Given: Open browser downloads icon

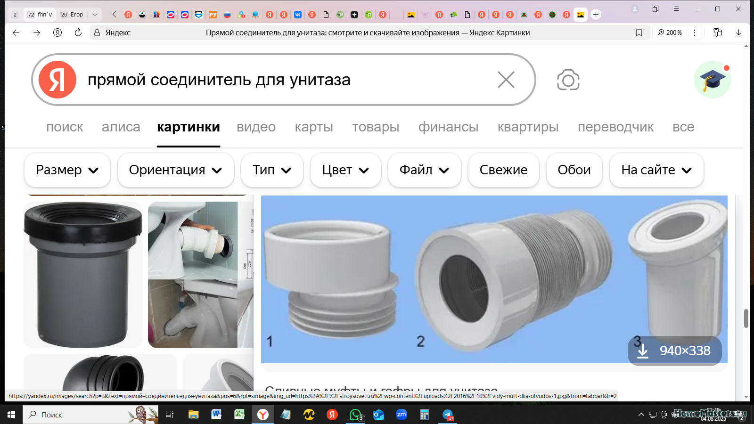Looking at the screenshot, I should pyautogui.click(x=738, y=33).
